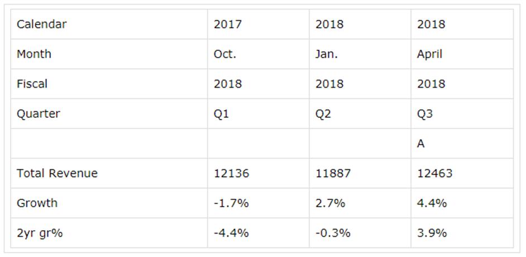Click the April month cell
This screenshot has width=526, height=257.
[429, 54]
